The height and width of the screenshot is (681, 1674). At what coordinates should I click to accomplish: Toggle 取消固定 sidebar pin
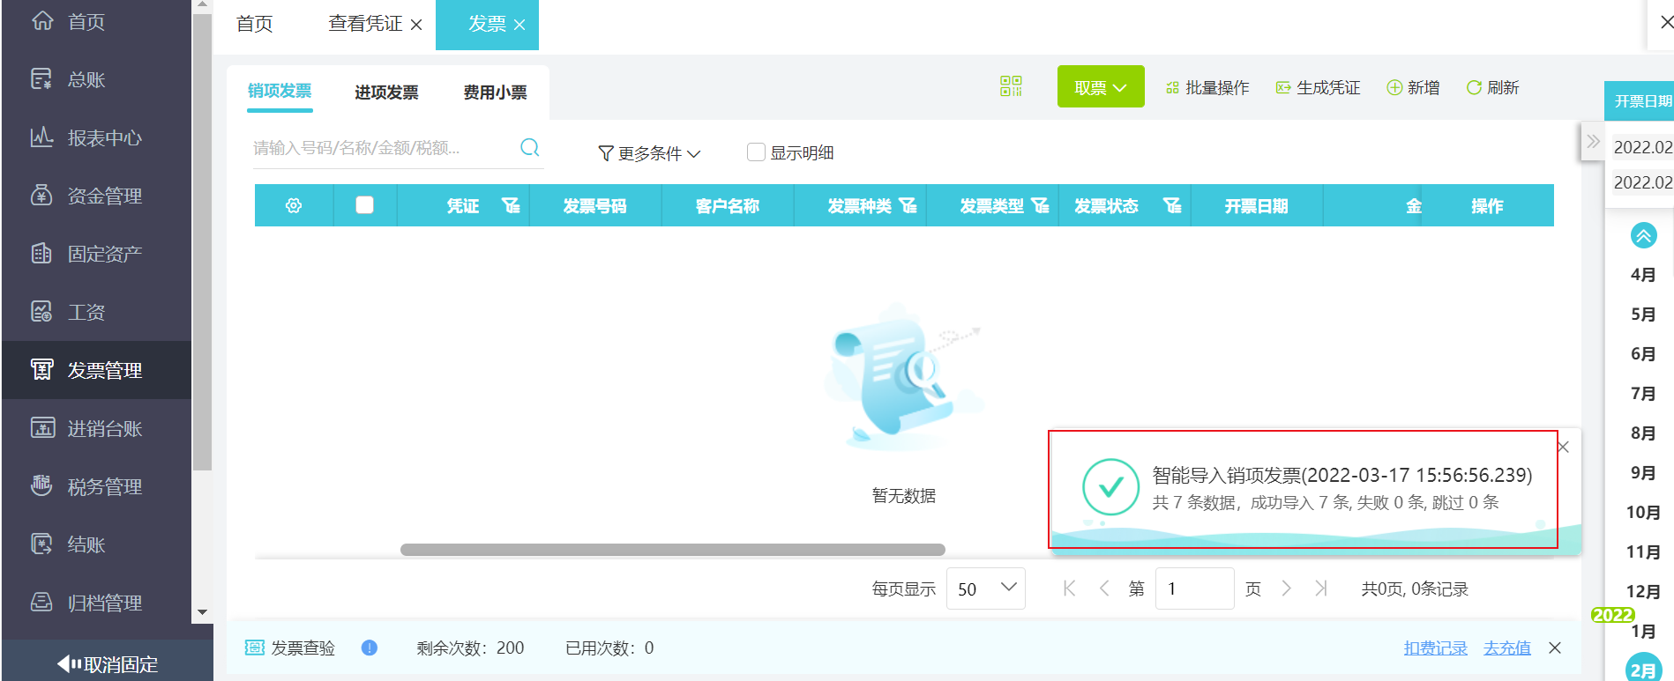click(x=108, y=663)
